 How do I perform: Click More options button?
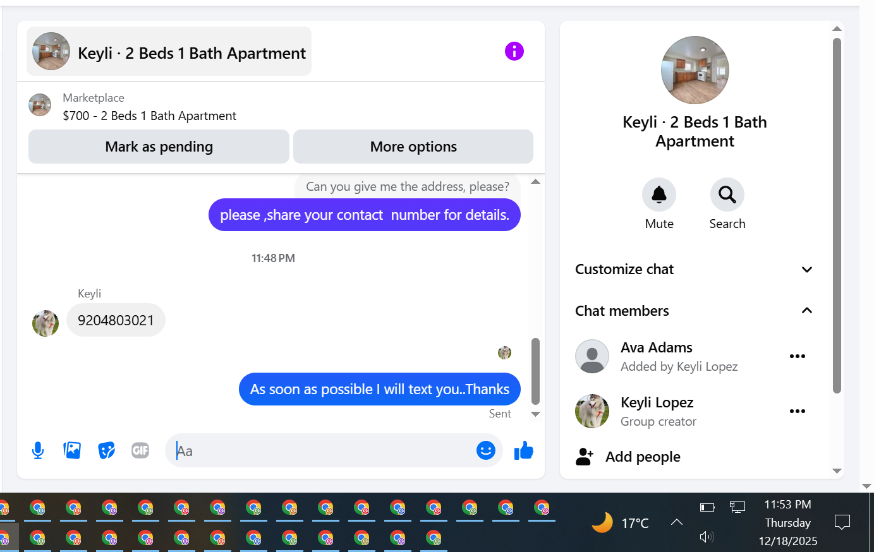[413, 147]
